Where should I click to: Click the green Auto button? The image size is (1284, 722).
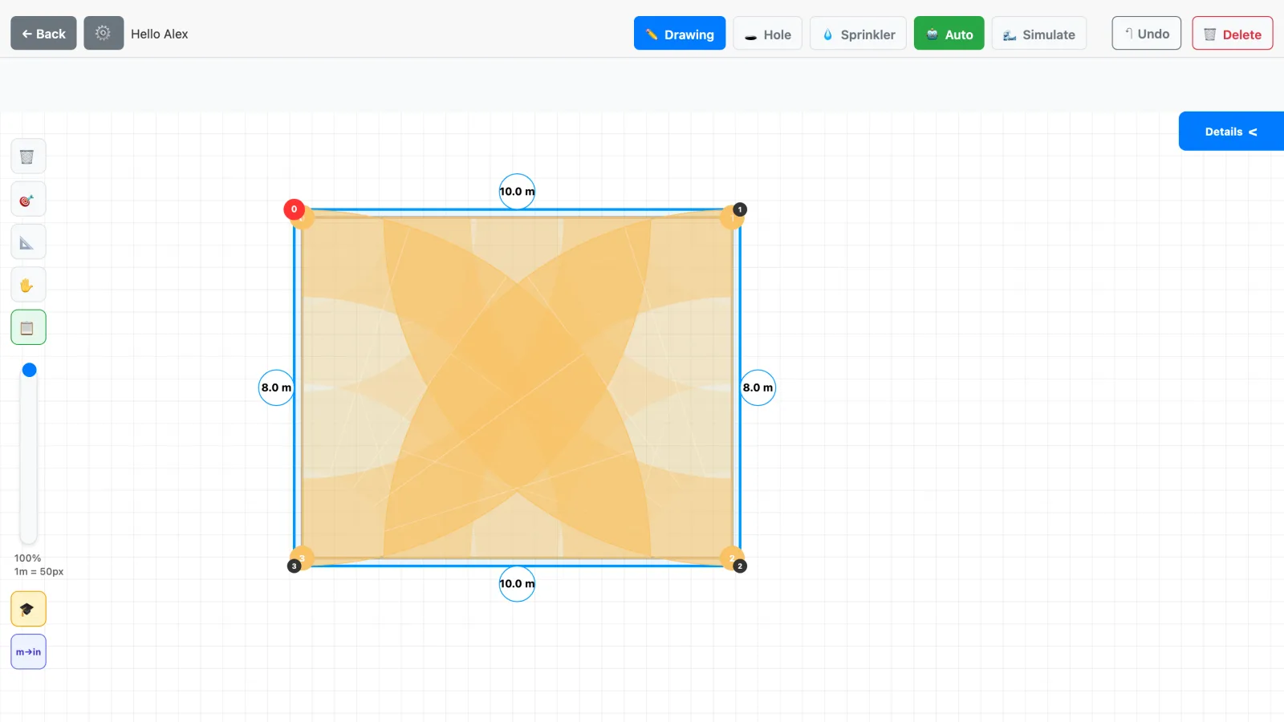point(949,34)
